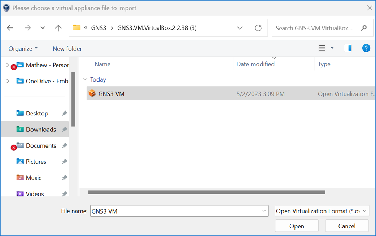This screenshot has height=236, width=376.
Task: Open the file type format dropdown
Action: coord(321,211)
